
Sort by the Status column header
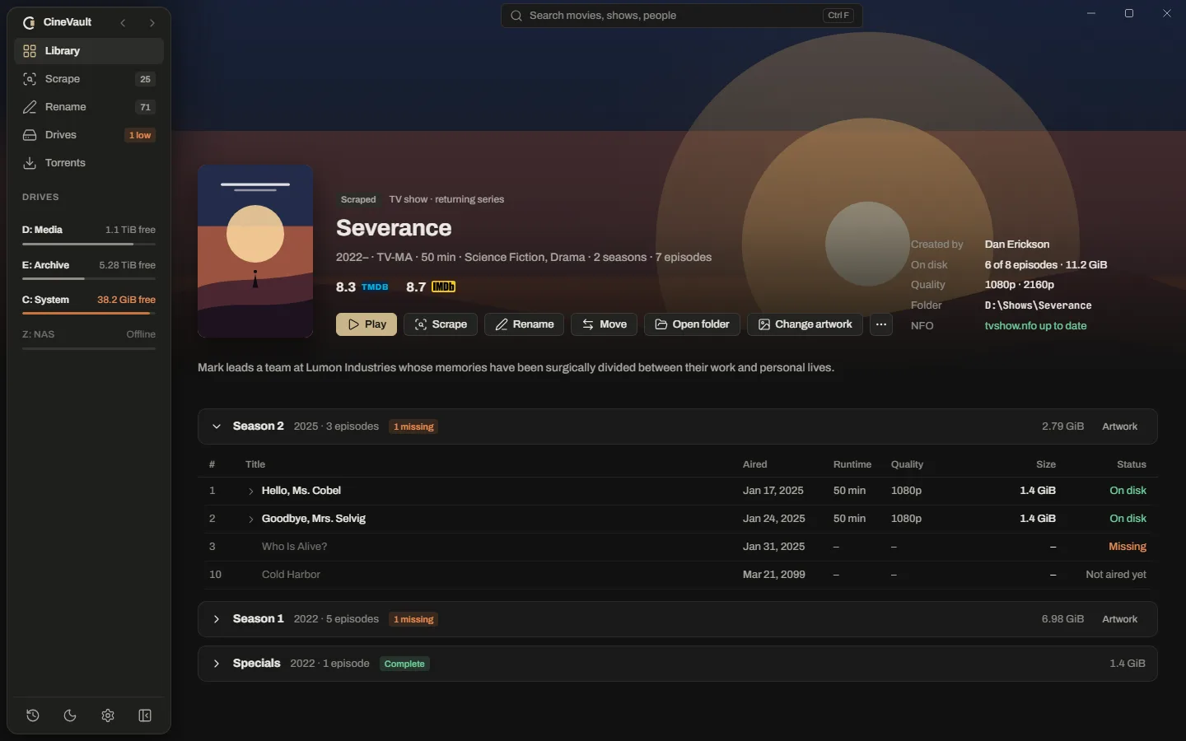(x=1132, y=464)
